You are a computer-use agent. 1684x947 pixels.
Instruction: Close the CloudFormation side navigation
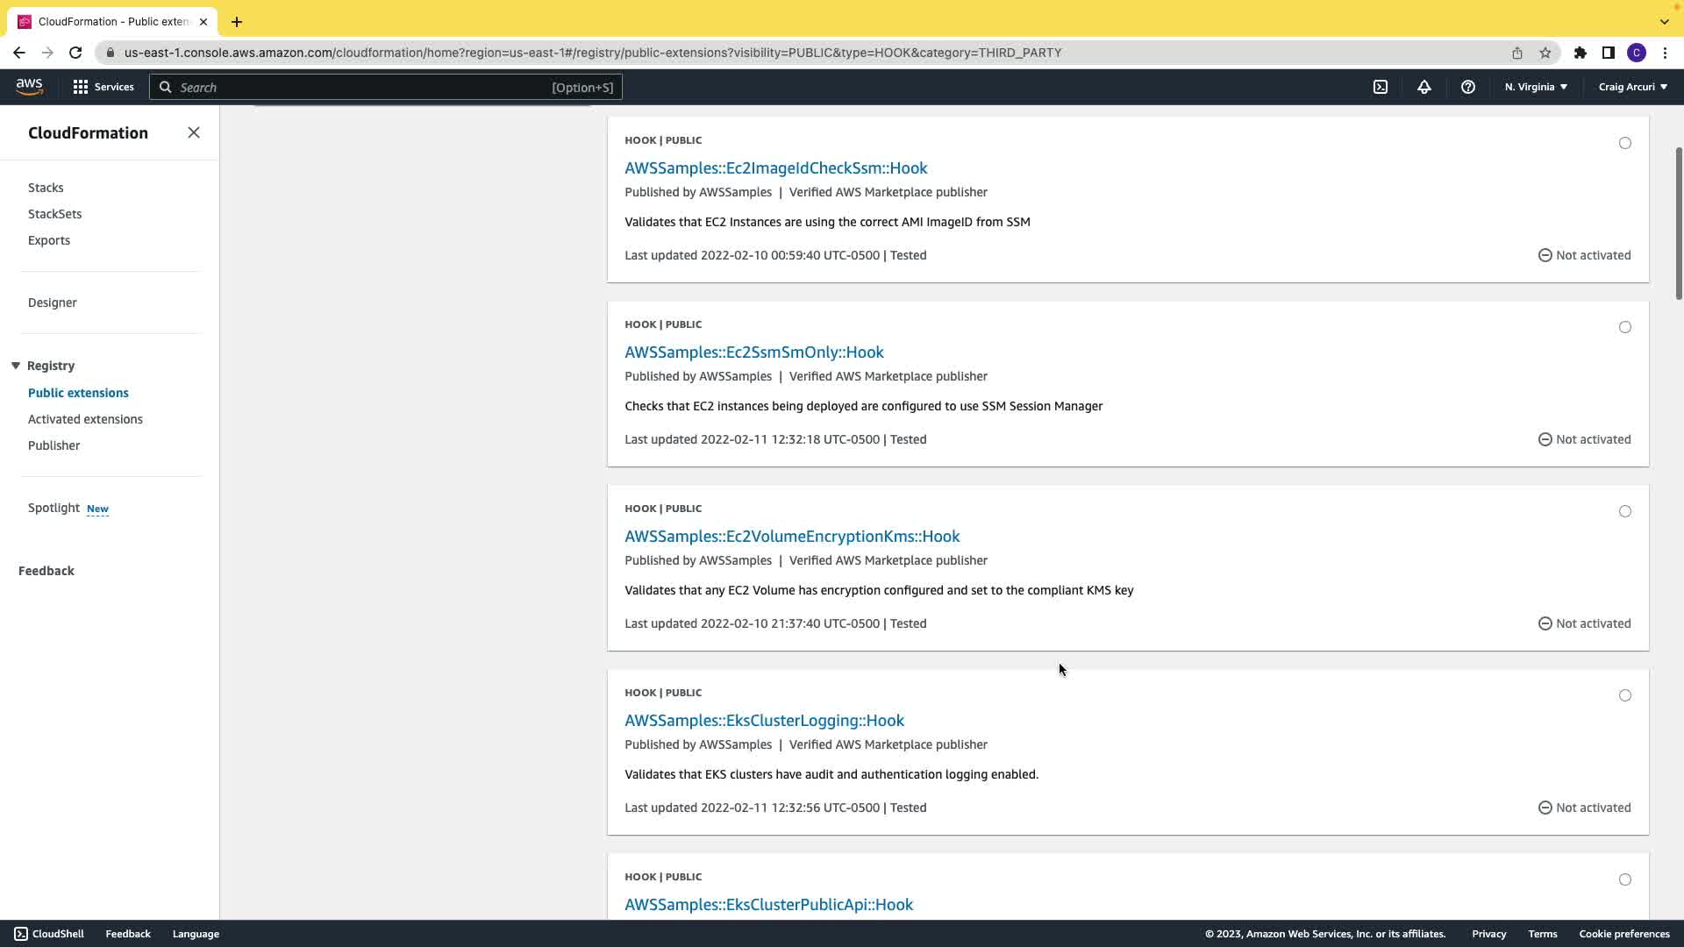pos(194,132)
